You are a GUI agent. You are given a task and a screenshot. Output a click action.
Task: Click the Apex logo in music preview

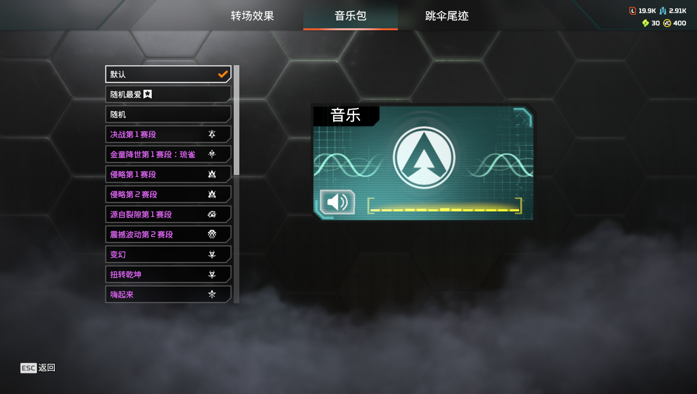tap(424, 157)
